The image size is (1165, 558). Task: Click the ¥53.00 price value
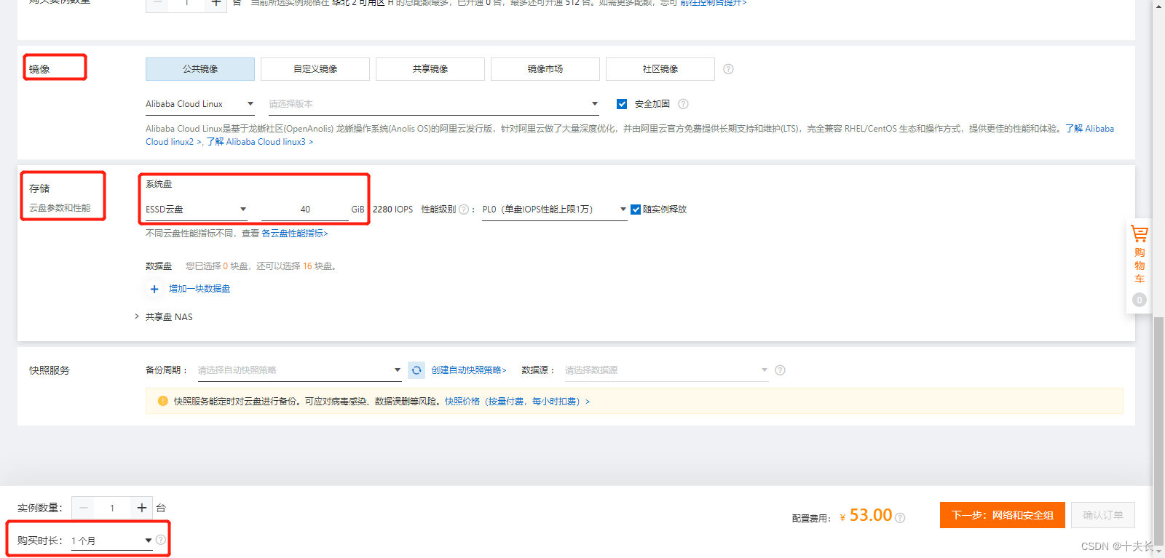point(866,515)
